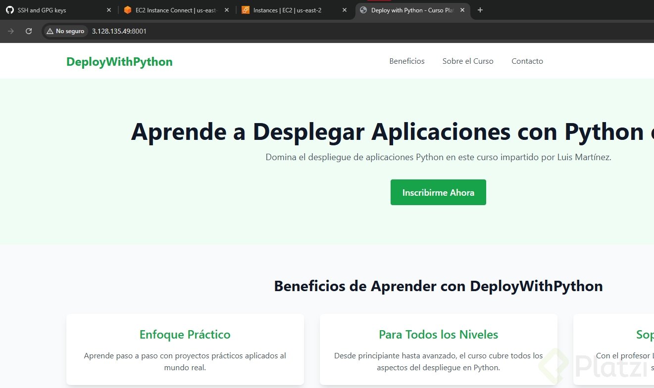The height and width of the screenshot is (388, 654).
Task: Click the GitHub favicon on SSH keys tab
Action: (x=9, y=10)
